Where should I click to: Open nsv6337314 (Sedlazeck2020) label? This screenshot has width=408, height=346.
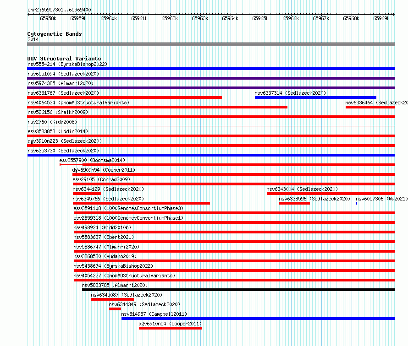[x=290, y=93]
